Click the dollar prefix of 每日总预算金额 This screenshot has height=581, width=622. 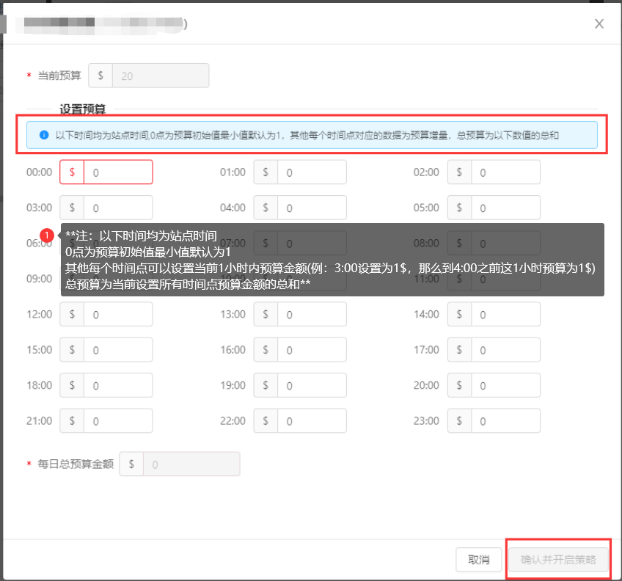(131, 464)
